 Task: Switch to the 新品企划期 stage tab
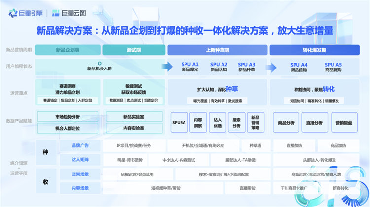(67, 50)
